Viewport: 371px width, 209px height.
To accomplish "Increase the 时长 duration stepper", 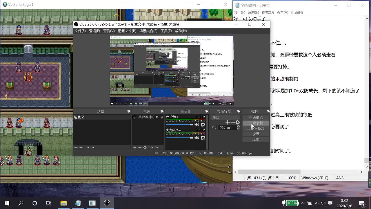I will point(238,126).
